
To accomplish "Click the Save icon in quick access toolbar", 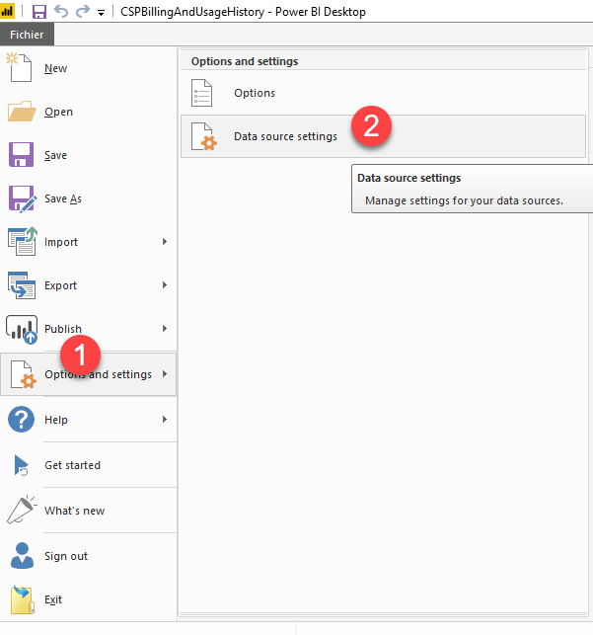I will pos(39,11).
